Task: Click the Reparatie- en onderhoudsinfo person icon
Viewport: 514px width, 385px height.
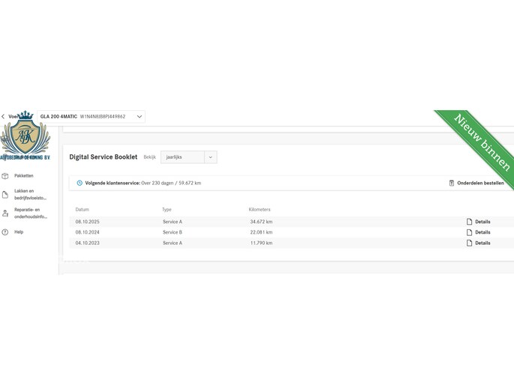Action: pos(5,213)
